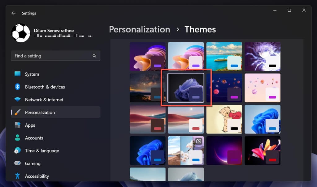Select the teddy bear heart theme
This screenshot has height=187, width=317.
pyautogui.click(x=224, y=120)
